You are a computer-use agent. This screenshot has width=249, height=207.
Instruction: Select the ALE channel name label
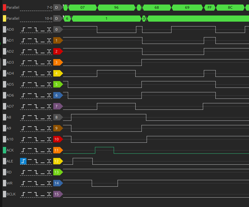(x=10, y=161)
